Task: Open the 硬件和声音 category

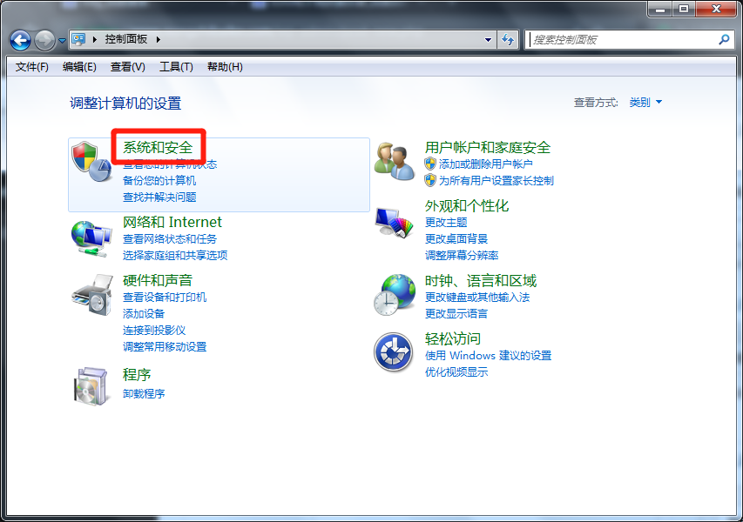Action: [158, 280]
